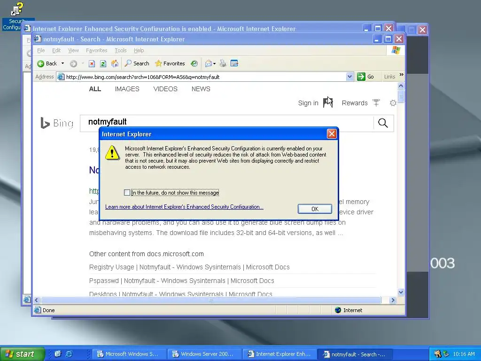The image size is (481, 361).
Task: Expand the Links toolbar chevron
Action: click(401, 75)
